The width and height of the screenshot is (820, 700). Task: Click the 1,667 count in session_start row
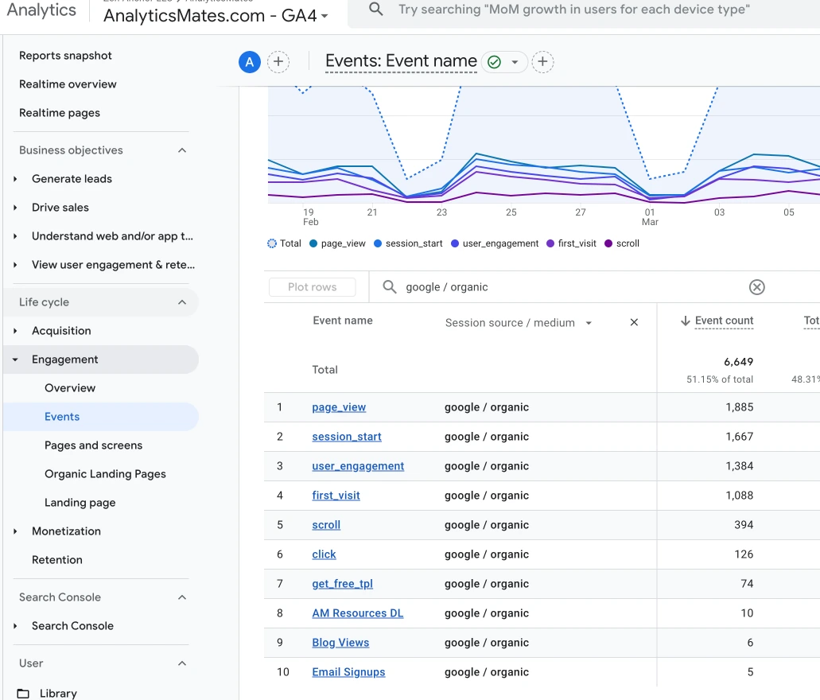coord(740,437)
